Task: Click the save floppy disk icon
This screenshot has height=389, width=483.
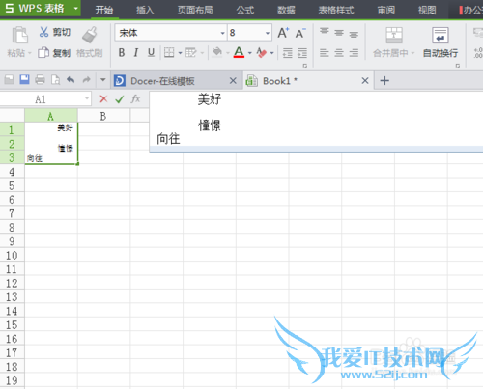Action: tap(24, 79)
